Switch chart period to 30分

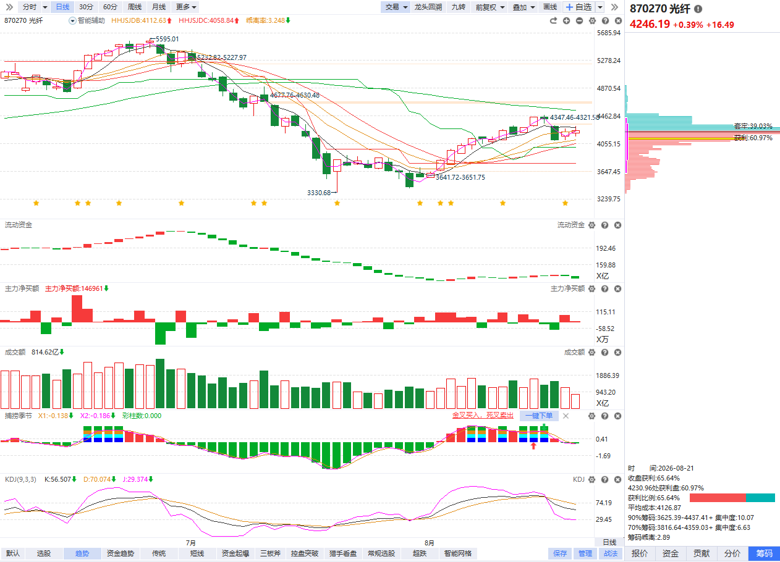click(86, 7)
